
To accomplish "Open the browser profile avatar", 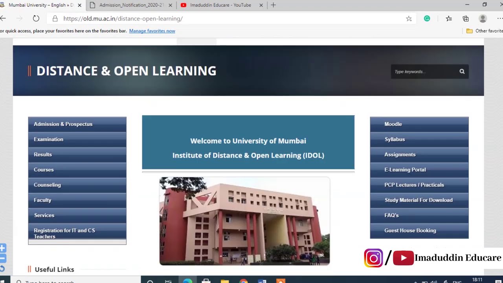I will (483, 18).
